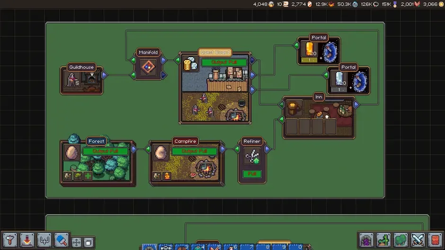
Task: Select the hammer build tool
Action: pyautogui.click(x=10, y=240)
